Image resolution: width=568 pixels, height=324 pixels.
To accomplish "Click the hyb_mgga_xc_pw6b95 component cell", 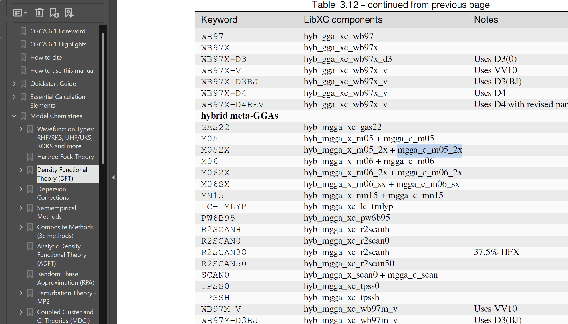I will coord(347,218).
